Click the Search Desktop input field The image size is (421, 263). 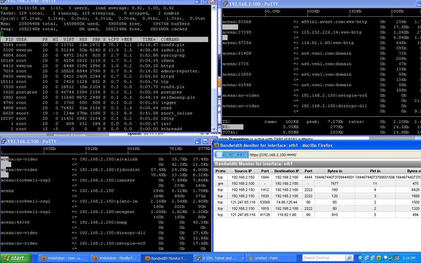[x=322, y=258]
